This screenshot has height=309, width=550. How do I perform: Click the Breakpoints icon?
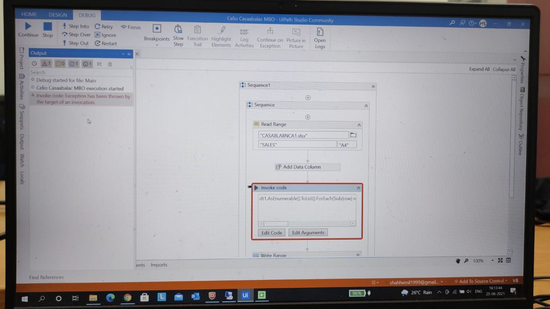point(157,28)
